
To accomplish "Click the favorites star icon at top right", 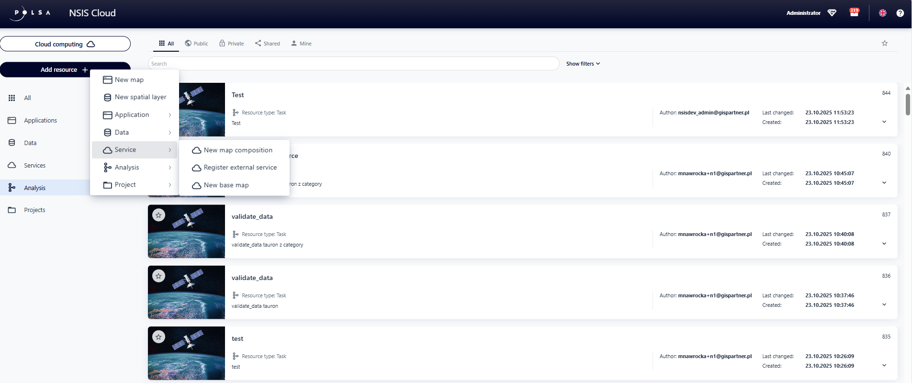I will click(885, 43).
